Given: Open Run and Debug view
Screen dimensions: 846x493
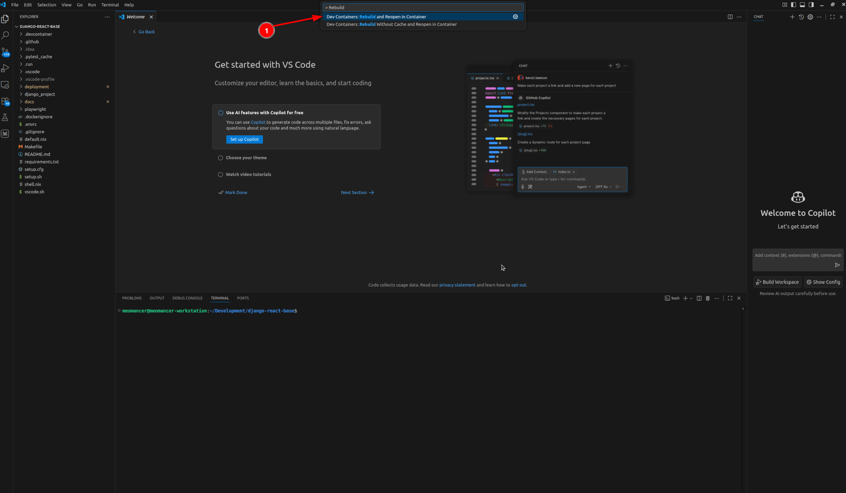Looking at the screenshot, I should tap(5, 69).
